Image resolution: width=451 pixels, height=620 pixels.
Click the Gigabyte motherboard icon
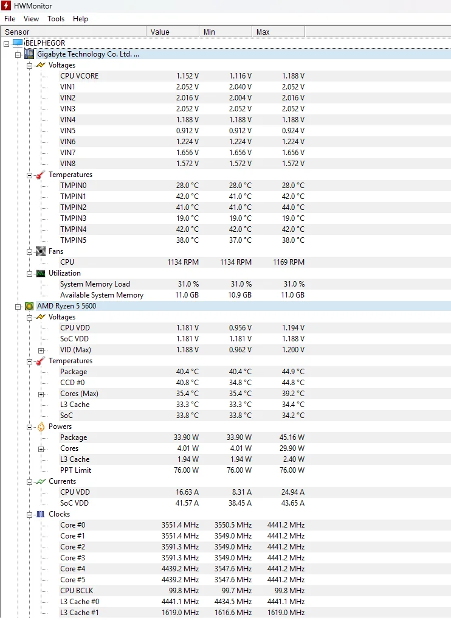pos(29,54)
